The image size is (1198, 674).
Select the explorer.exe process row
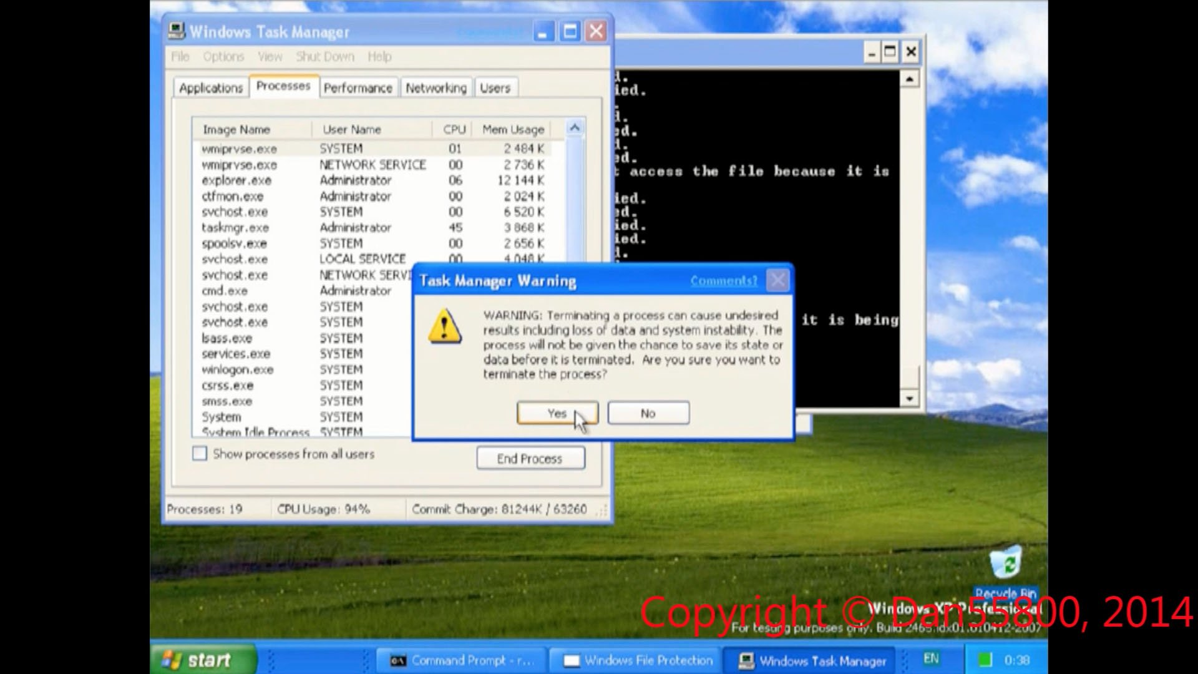pyautogui.click(x=237, y=180)
